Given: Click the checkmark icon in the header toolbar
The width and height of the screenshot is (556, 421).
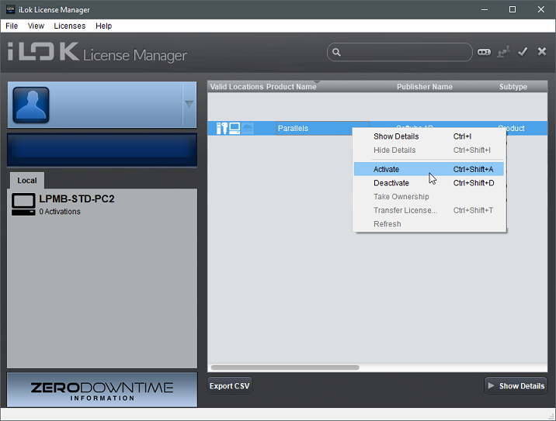Looking at the screenshot, I should (x=523, y=52).
